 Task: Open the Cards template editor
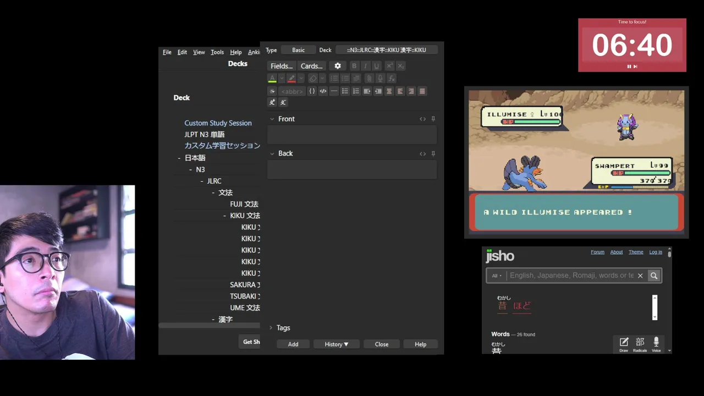[x=311, y=66]
